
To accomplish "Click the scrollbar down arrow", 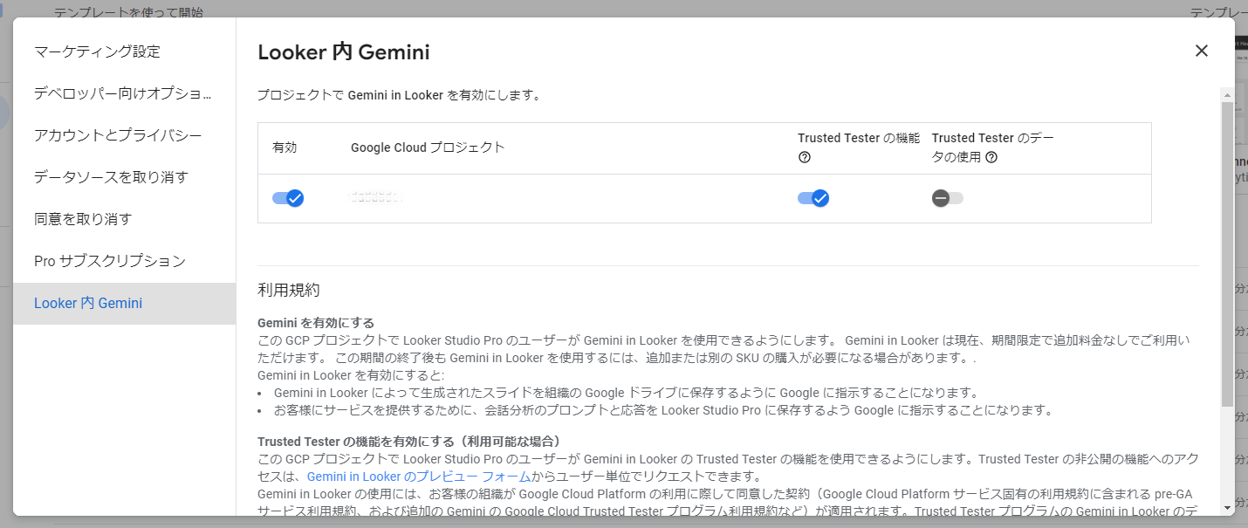I will coord(1227,507).
